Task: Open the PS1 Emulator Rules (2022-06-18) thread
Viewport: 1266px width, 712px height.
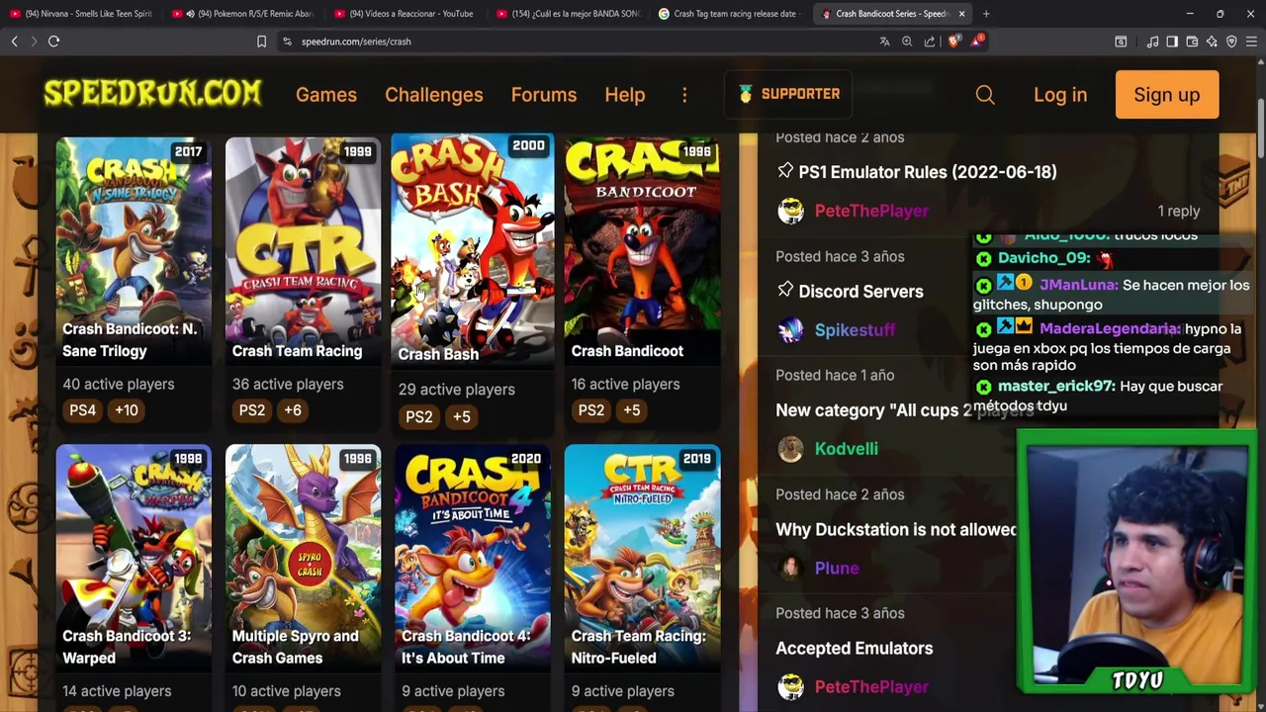Action: tap(928, 172)
